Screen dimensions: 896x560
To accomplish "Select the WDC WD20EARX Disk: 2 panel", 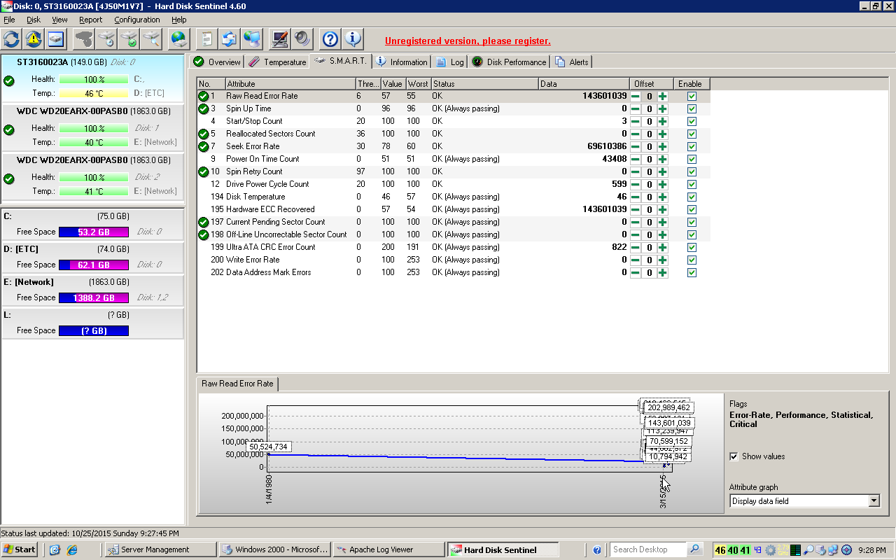I will pyautogui.click(x=92, y=176).
